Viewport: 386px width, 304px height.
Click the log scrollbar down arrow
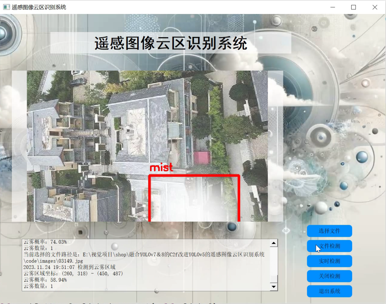pos(273,287)
